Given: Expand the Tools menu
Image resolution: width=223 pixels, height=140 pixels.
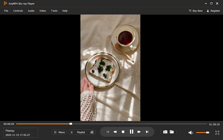Looking at the screenshot, I should click(x=54, y=11).
